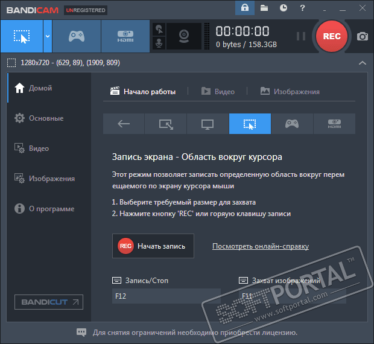374x344 pixels.
Task: Collapse the panel with the chevron up arrow
Action: [x=363, y=63]
